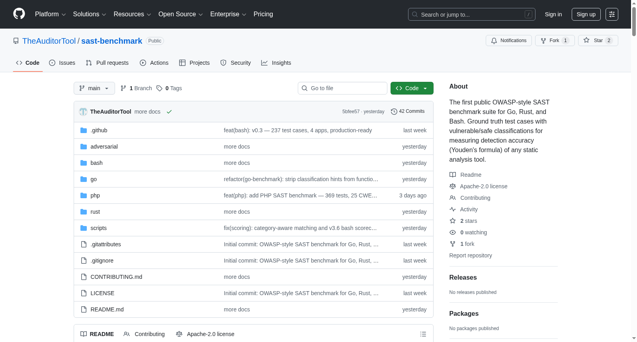Open the Pricing page
Screen dimensions: 637x342
(x=263, y=14)
